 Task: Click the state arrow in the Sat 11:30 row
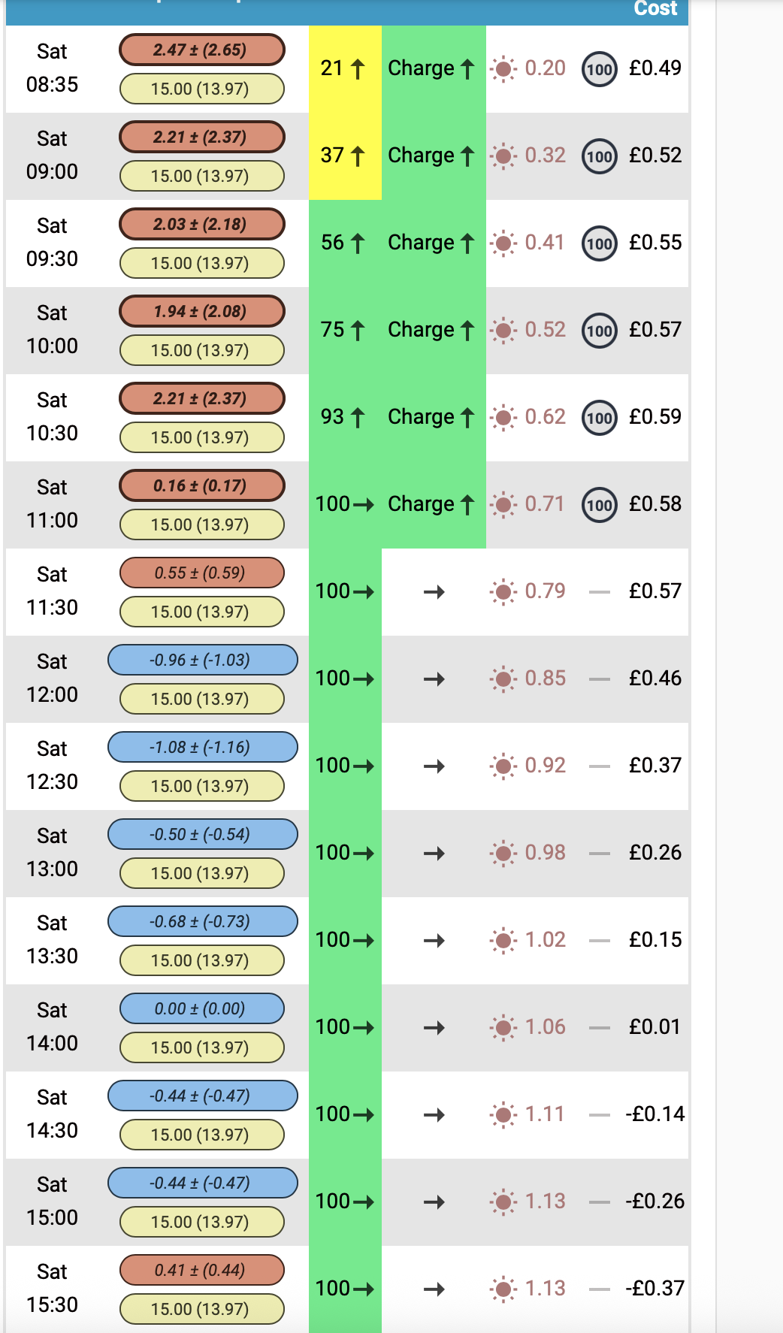point(434,592)
